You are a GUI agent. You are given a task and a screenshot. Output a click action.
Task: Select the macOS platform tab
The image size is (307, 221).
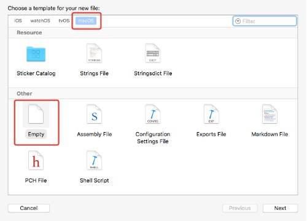86,21
